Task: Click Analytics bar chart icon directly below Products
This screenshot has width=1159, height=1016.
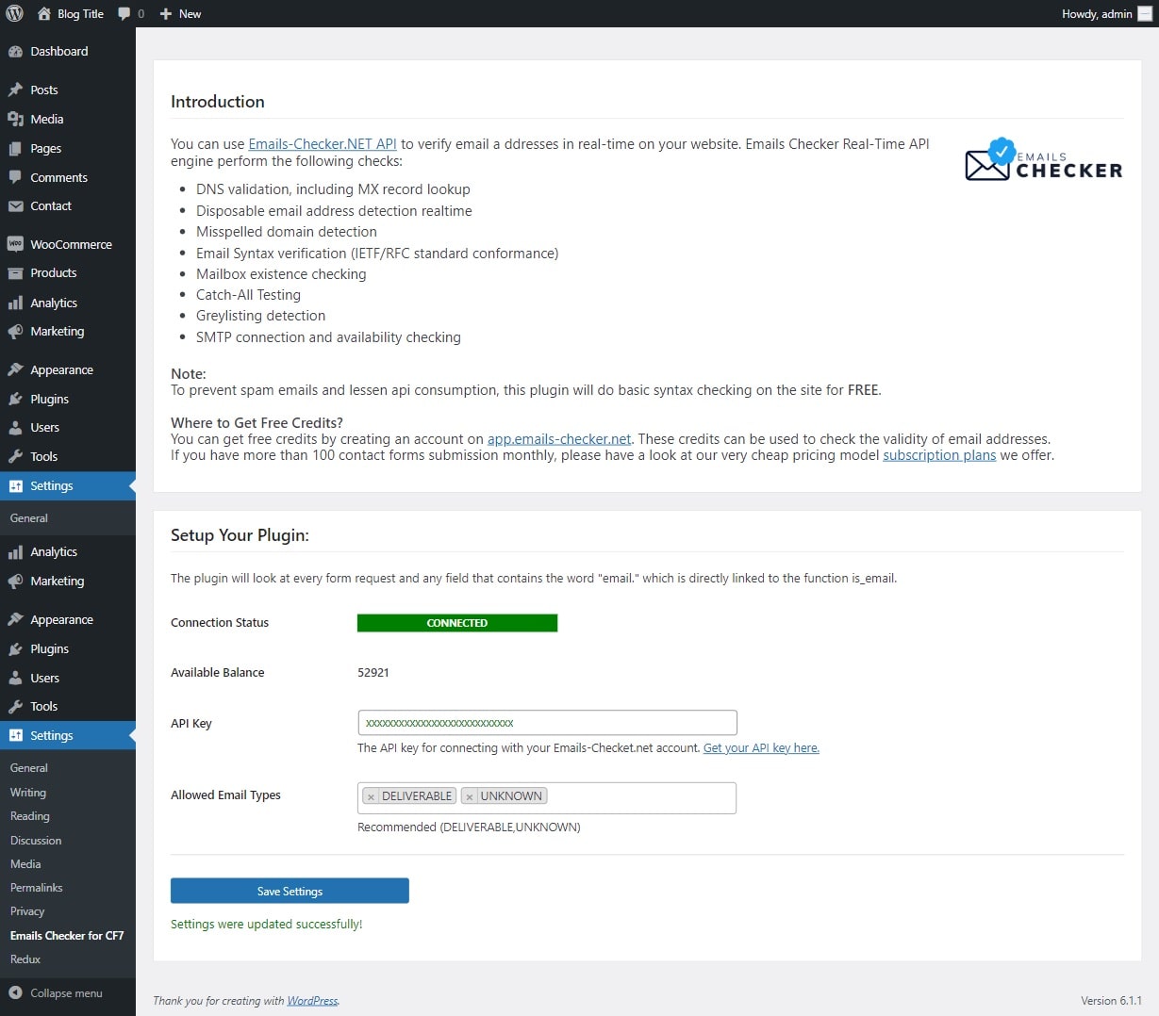Action: pyautogui.click(x=15, y=303)
